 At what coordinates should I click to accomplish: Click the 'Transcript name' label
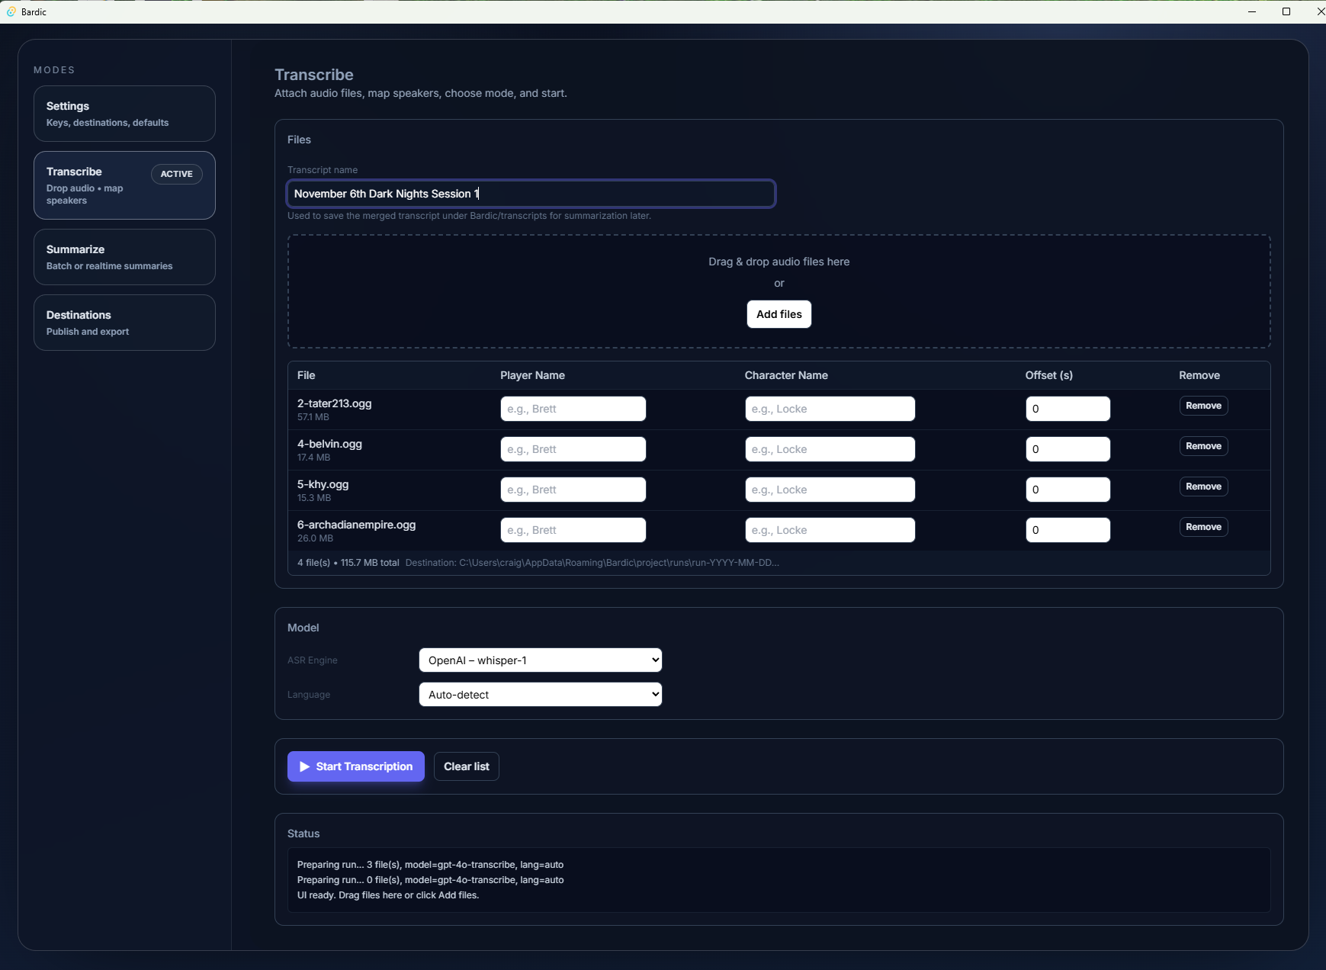(x=323, y=170)
